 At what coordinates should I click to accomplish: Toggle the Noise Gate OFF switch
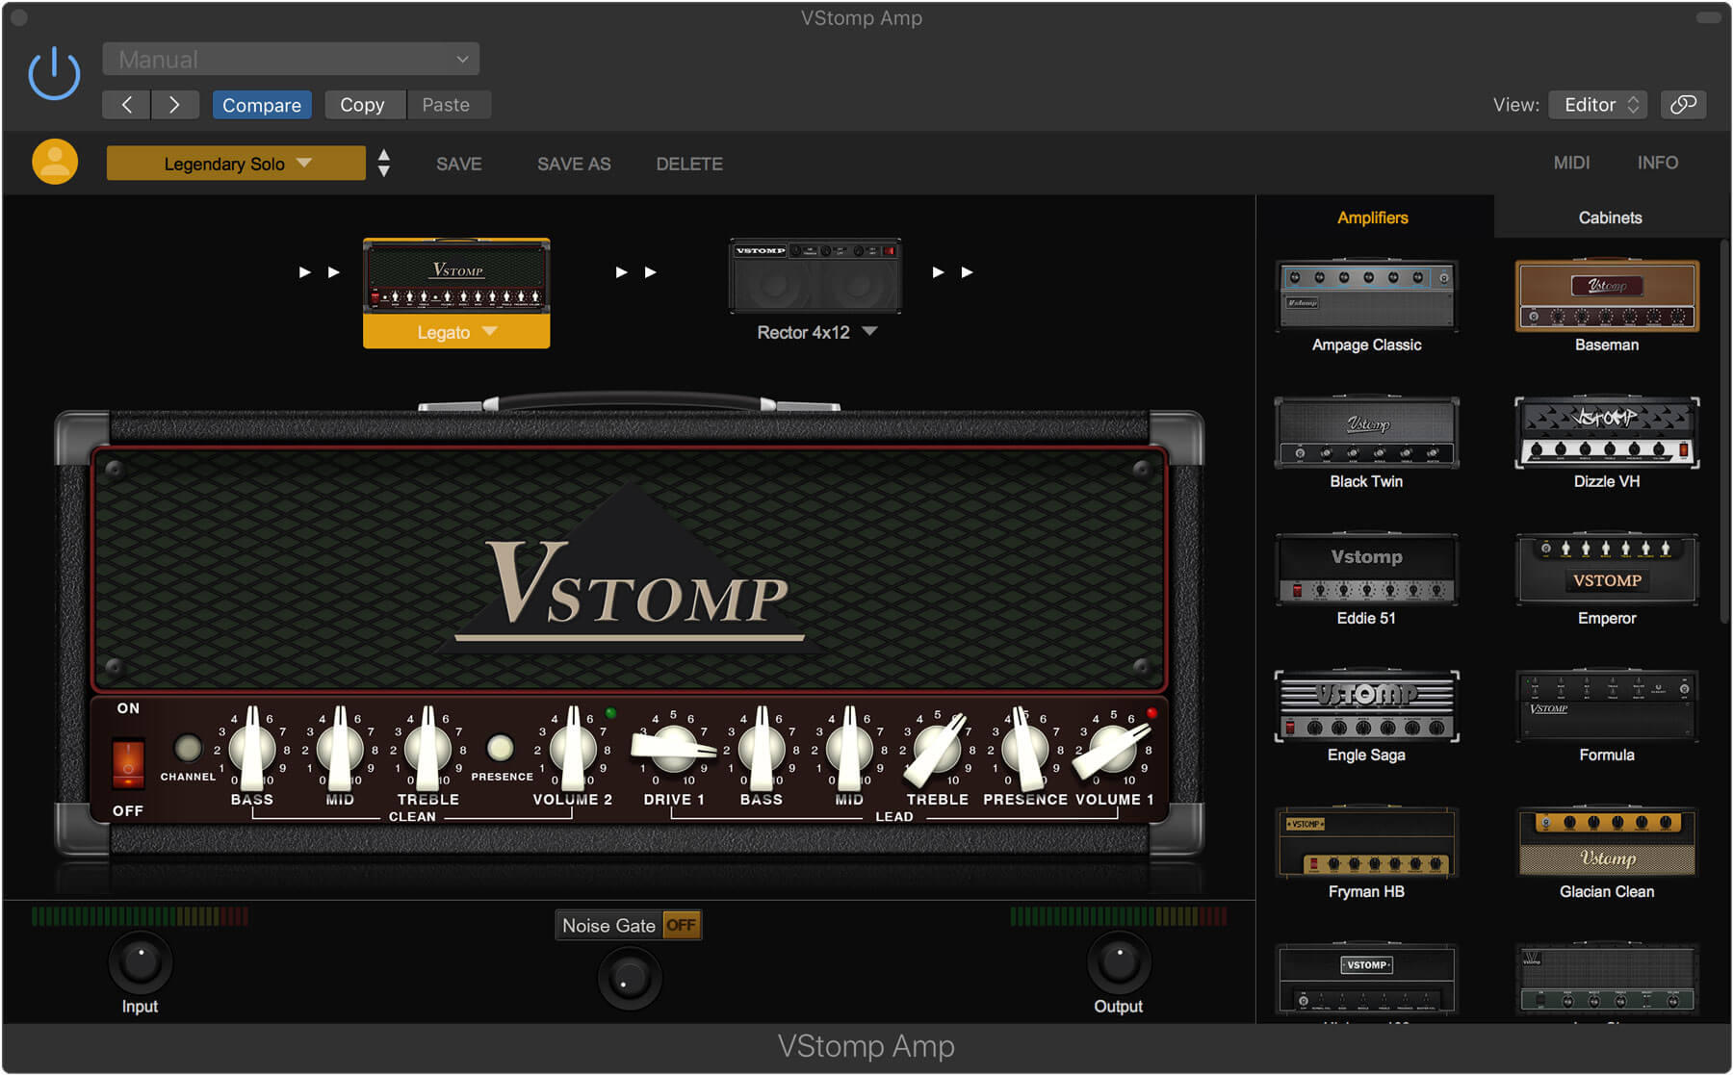(x=681, y=925)
